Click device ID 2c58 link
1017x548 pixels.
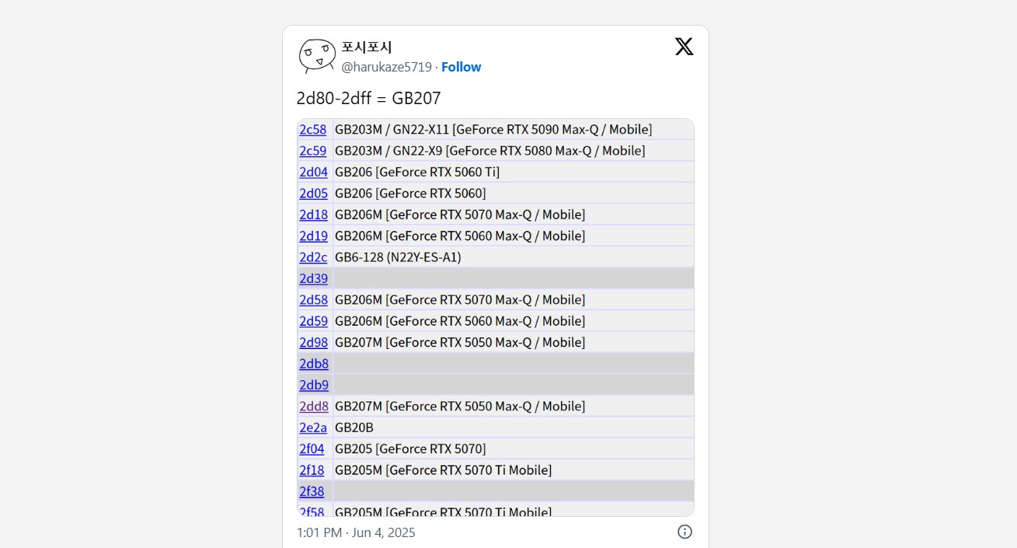click(313, 129)
